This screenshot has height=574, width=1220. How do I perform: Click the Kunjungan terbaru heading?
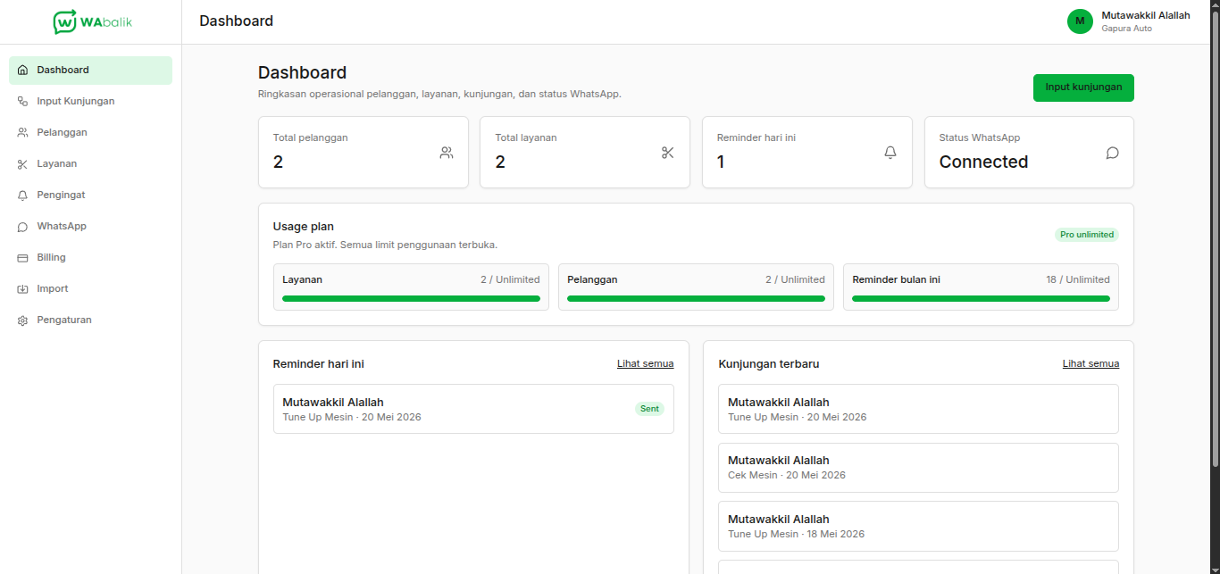769,364
